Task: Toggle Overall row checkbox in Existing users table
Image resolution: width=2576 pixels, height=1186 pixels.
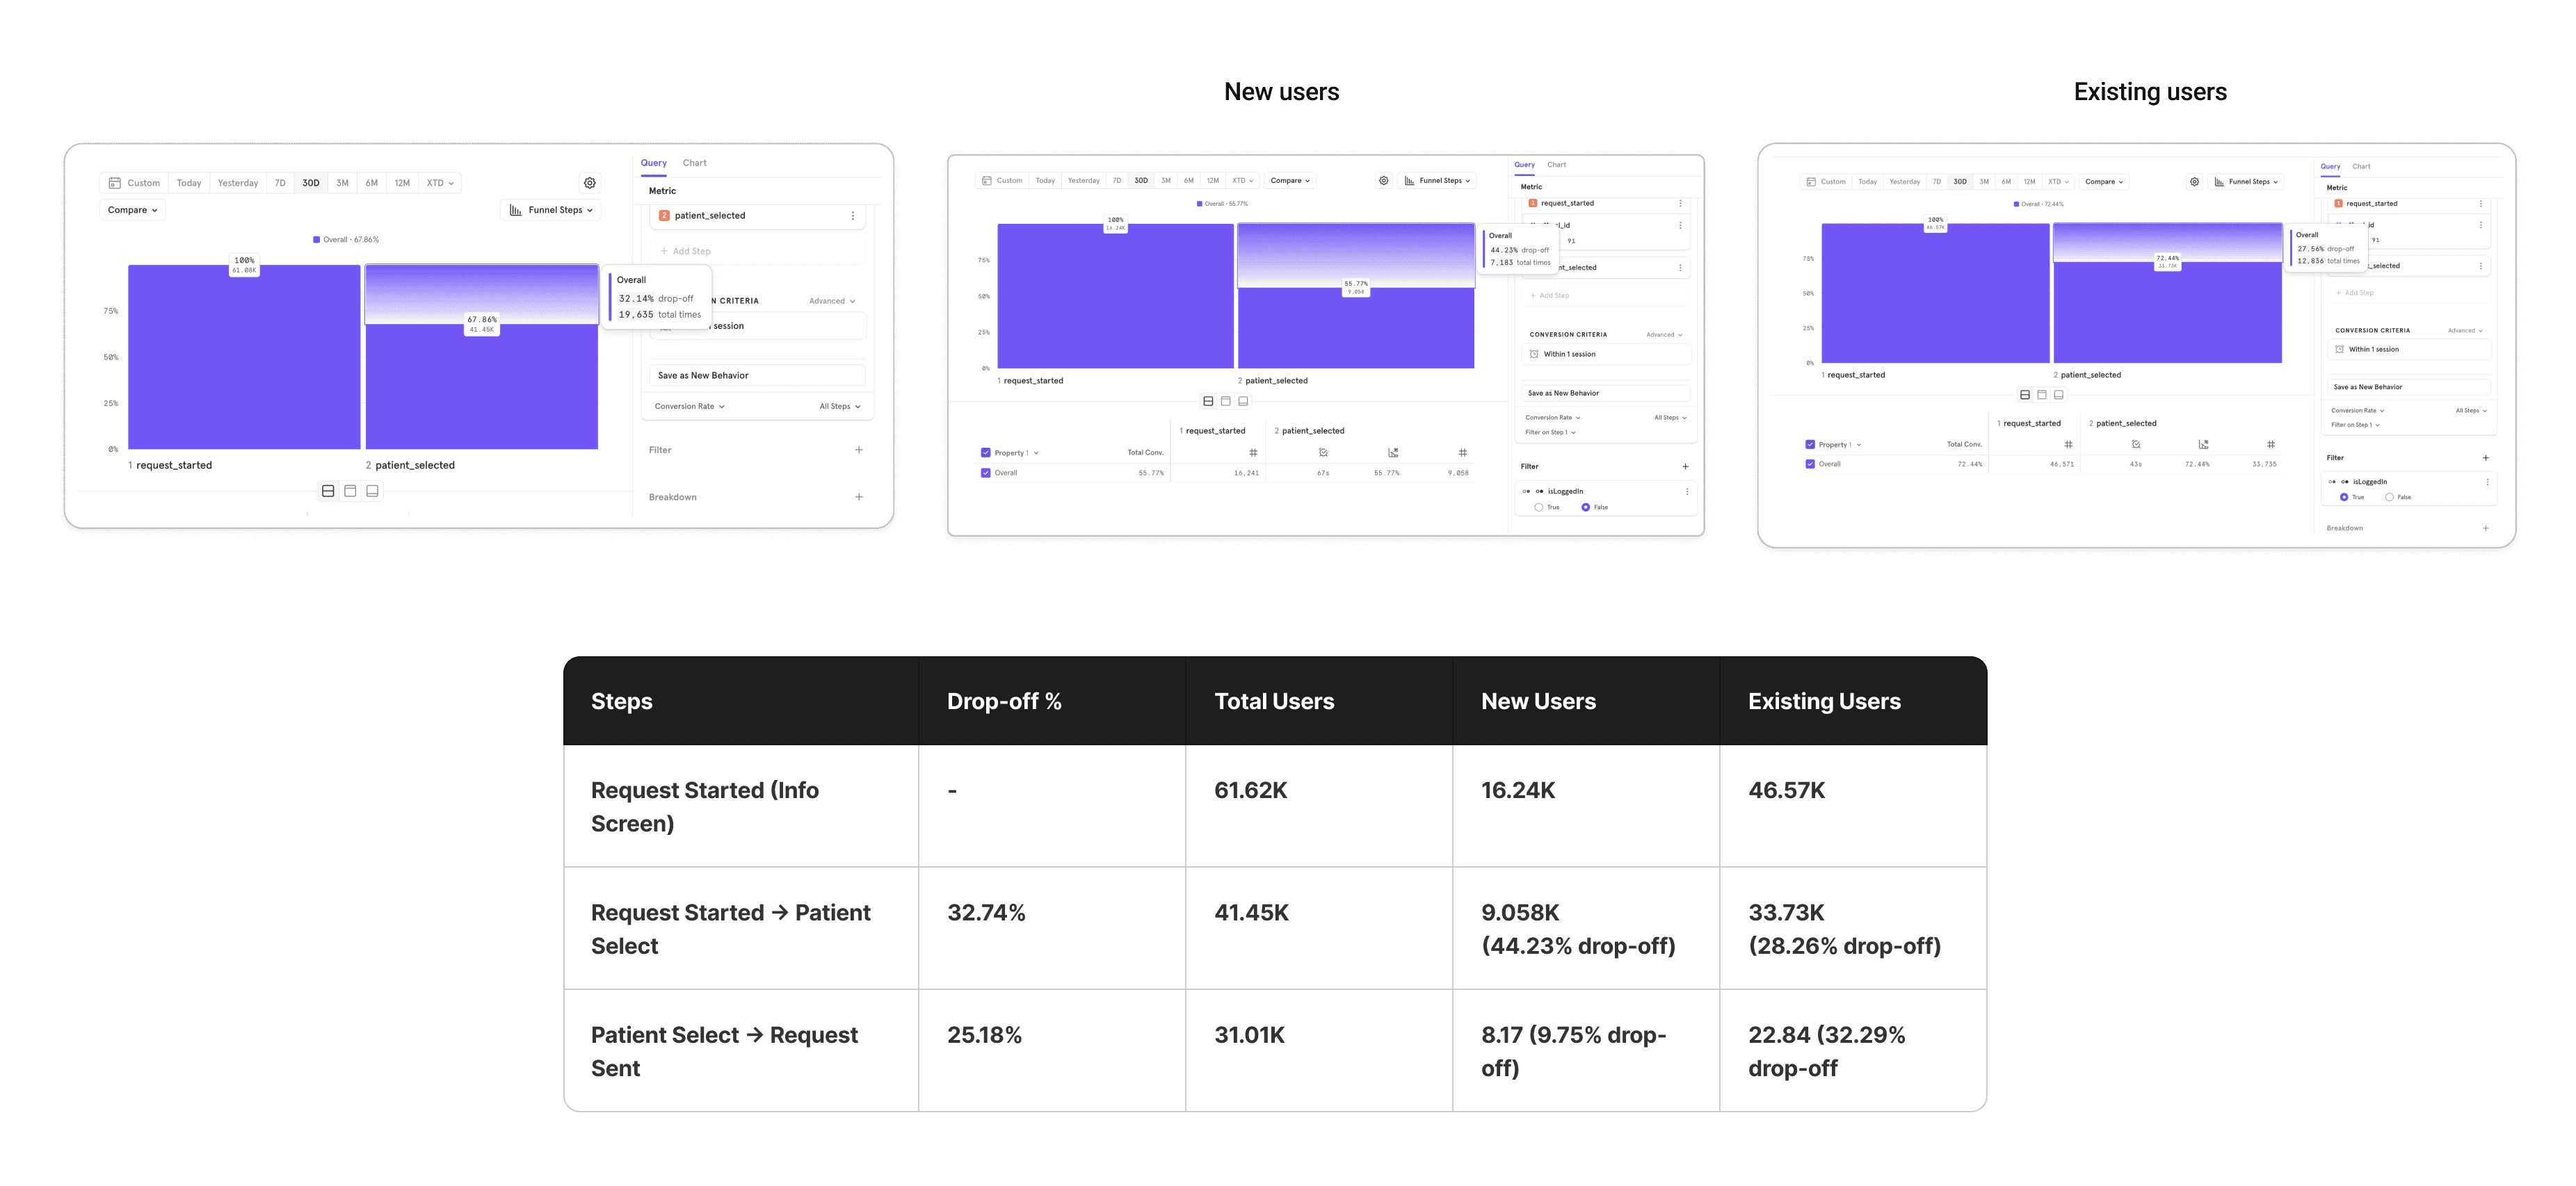Action: [1810, 464]
